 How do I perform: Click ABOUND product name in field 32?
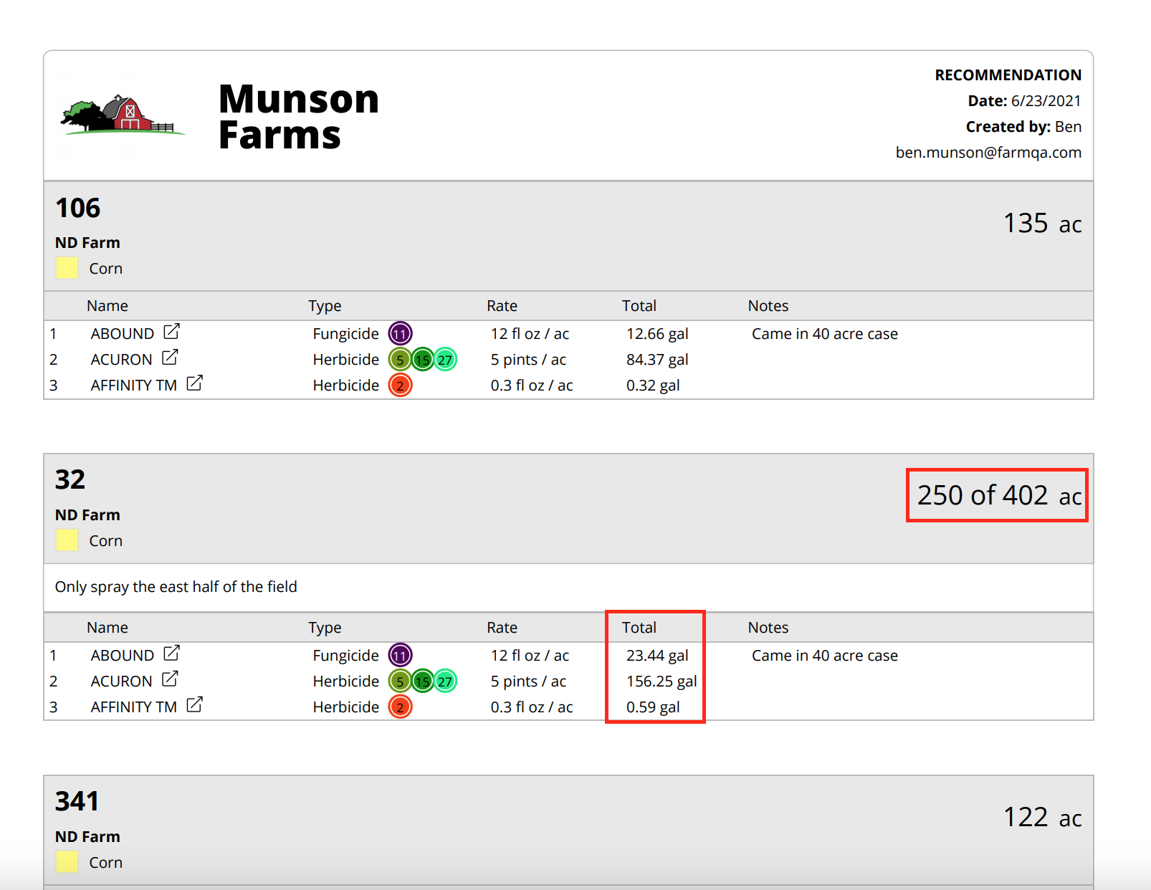coord(123,656)
